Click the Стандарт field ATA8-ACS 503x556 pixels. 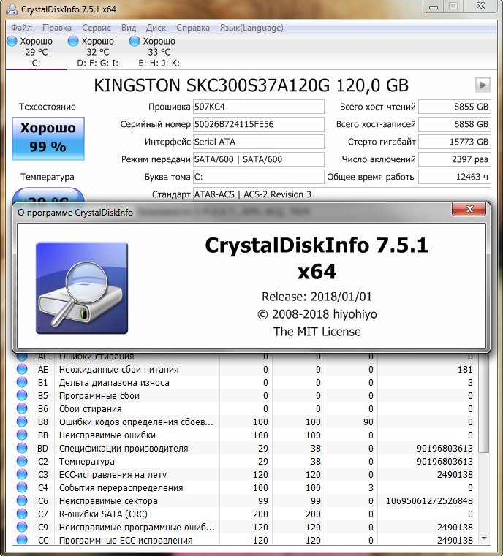coord(342,194)
